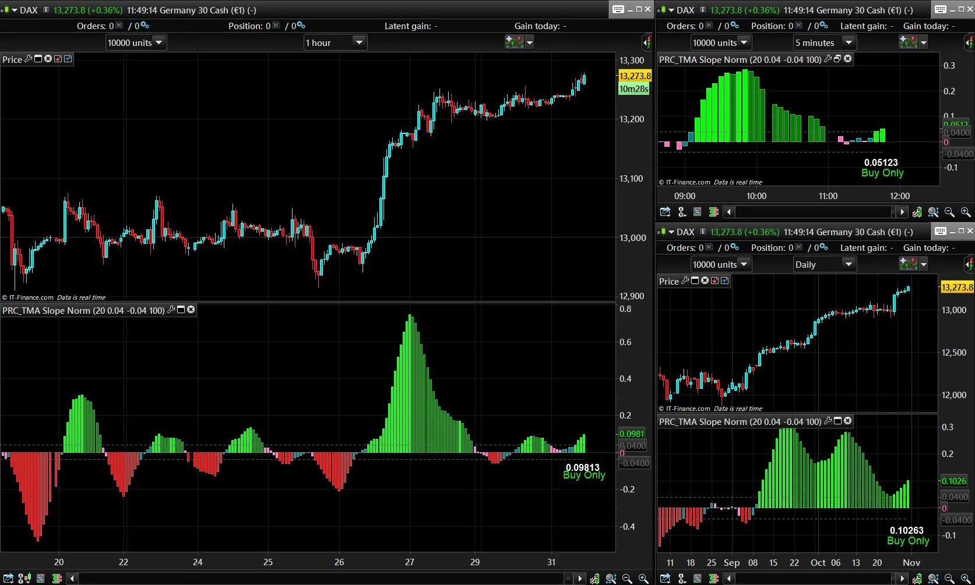Image resolution: width=975 pixels, height=585 pixels.
Task: Cancel all orders icon in 1 hour chart window
Action: point(119,26)
